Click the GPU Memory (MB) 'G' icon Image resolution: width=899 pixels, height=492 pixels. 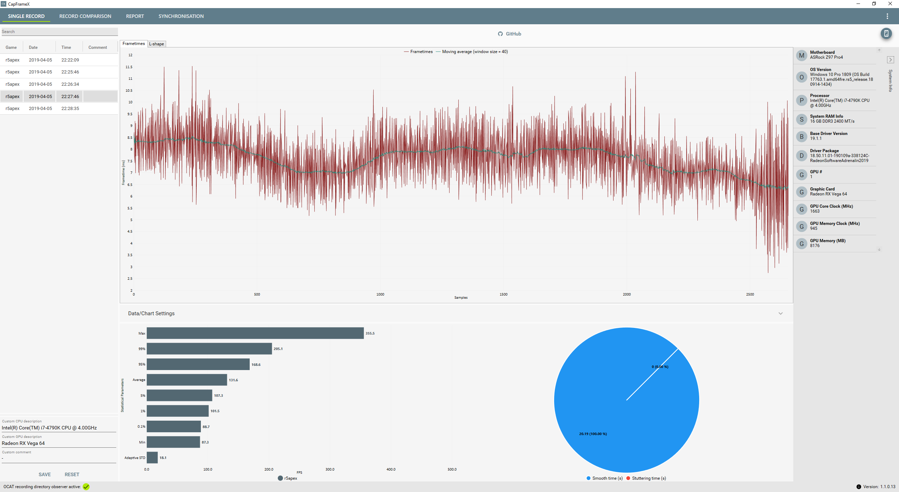[x=801, y=244]
